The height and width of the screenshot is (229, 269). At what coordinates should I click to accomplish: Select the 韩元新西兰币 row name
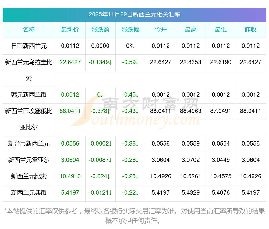tap(29, 95)
